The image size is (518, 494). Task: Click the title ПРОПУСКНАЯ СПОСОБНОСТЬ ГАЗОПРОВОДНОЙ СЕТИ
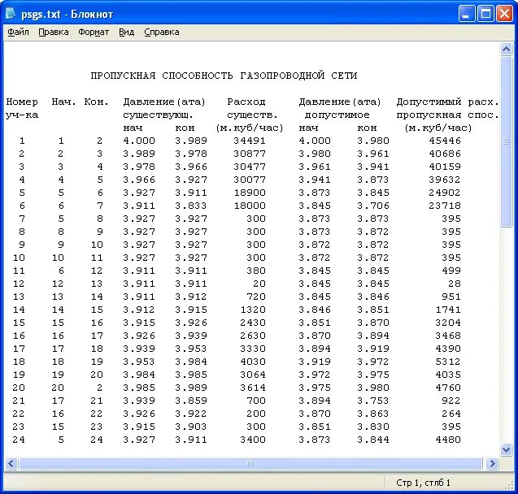click(224, 76)
